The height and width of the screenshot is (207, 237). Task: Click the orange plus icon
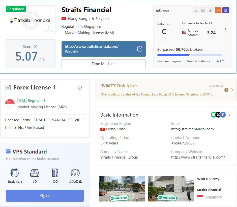click(218, 10)
